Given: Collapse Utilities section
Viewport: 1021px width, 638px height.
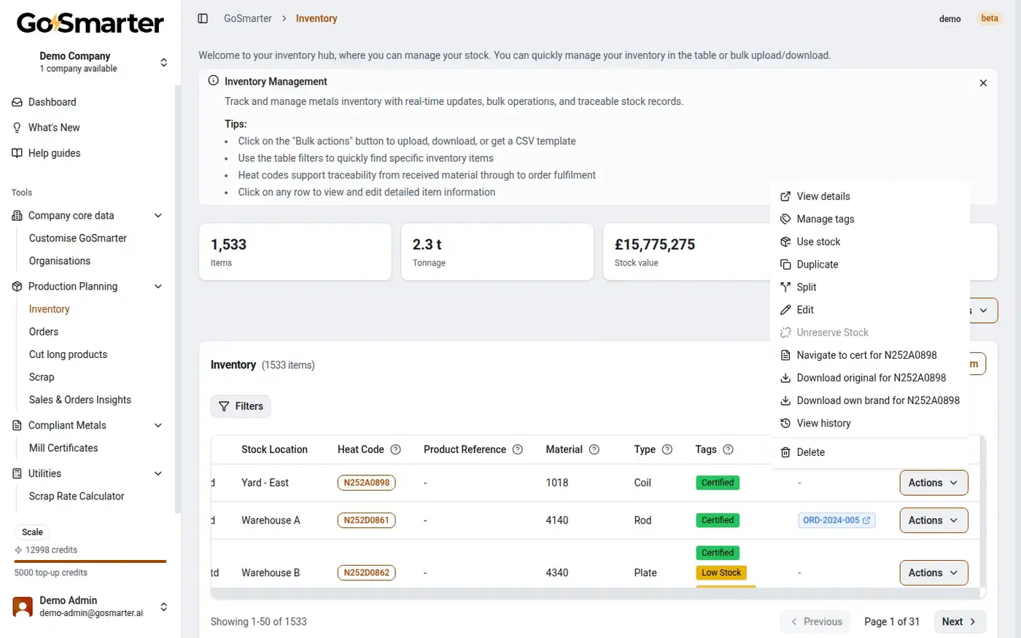Looking at the screenshot, I should tap(158, 474).
